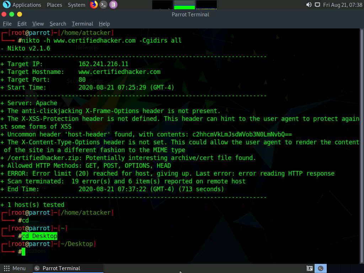
Task: Click the 'Nikto v2.1.6' version line
Action: click(25, 48)
